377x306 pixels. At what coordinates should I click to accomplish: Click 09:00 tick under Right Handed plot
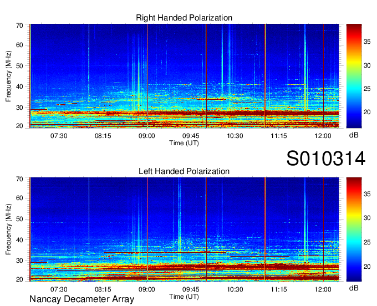click(147, 136)
